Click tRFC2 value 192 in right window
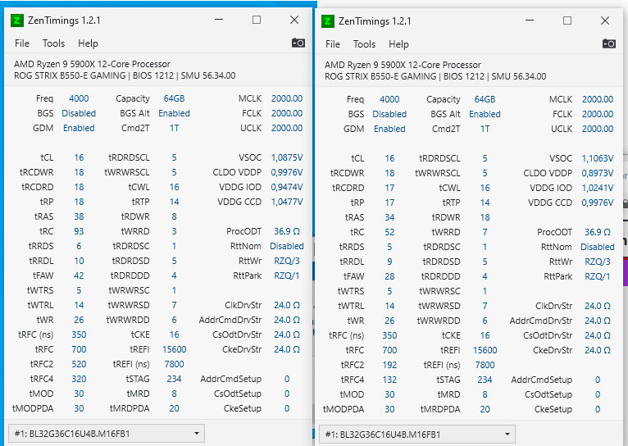This screenshot has width=628, height=446. tap(389, 365)
